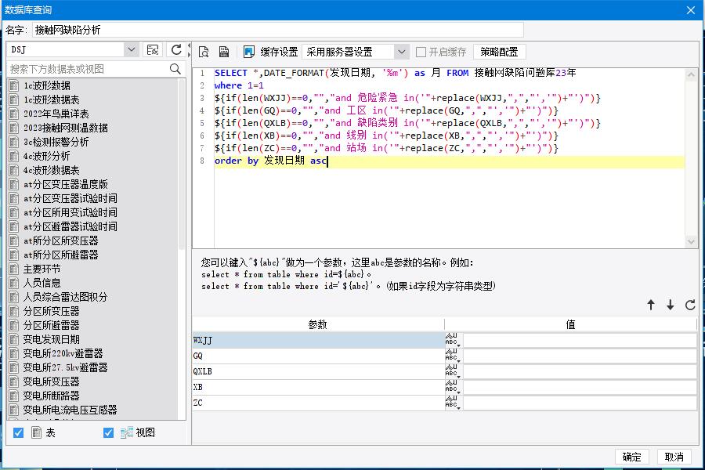Select table 4c波形数据表
This screenshot has height=470, width=705.
point(52,170)
